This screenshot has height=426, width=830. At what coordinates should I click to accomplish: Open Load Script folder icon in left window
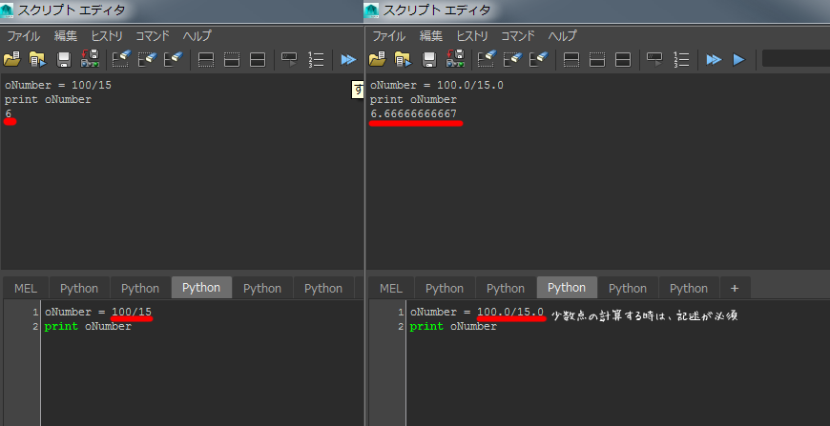11,59
